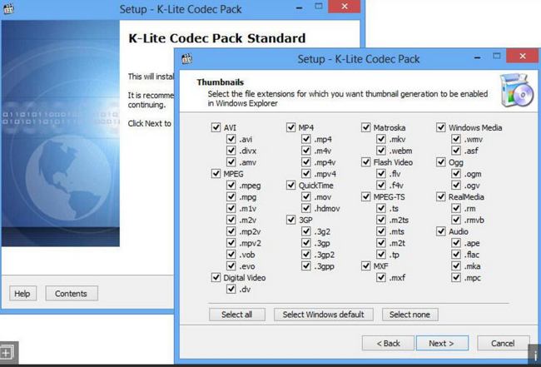Uncheck the MP4 group checkbox
Screen dimensions: 541x367
click(290, 127)
